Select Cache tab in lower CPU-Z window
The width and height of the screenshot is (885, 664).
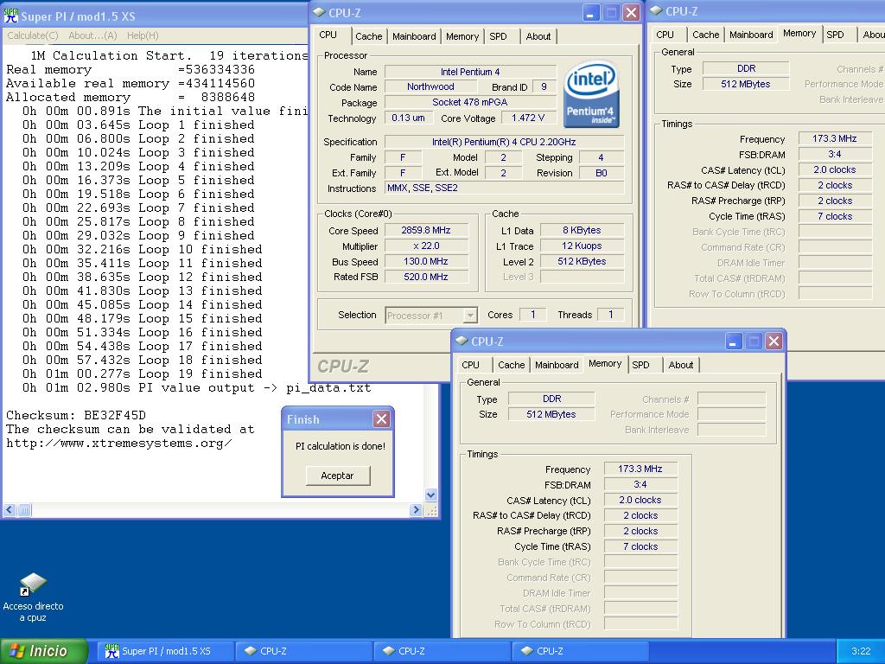512,365
